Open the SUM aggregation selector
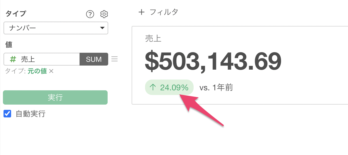This screenshot has height=155, width=348. [94, 59]
